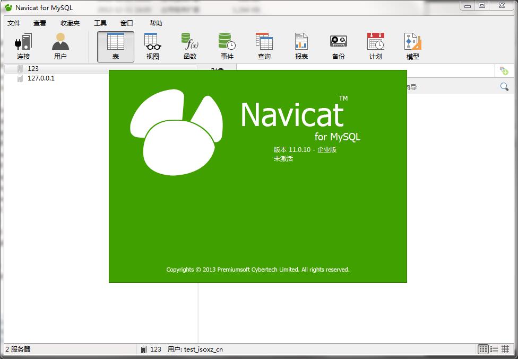Screen dimensions: 518x359
Task: Click the 备份 (Backup) toolbar icon
Action: click(x=339, y=46)
